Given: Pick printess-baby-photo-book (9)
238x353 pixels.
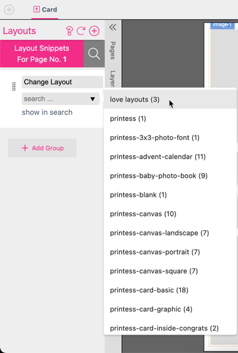Looking at the screenshot, I should coord(170,176).
